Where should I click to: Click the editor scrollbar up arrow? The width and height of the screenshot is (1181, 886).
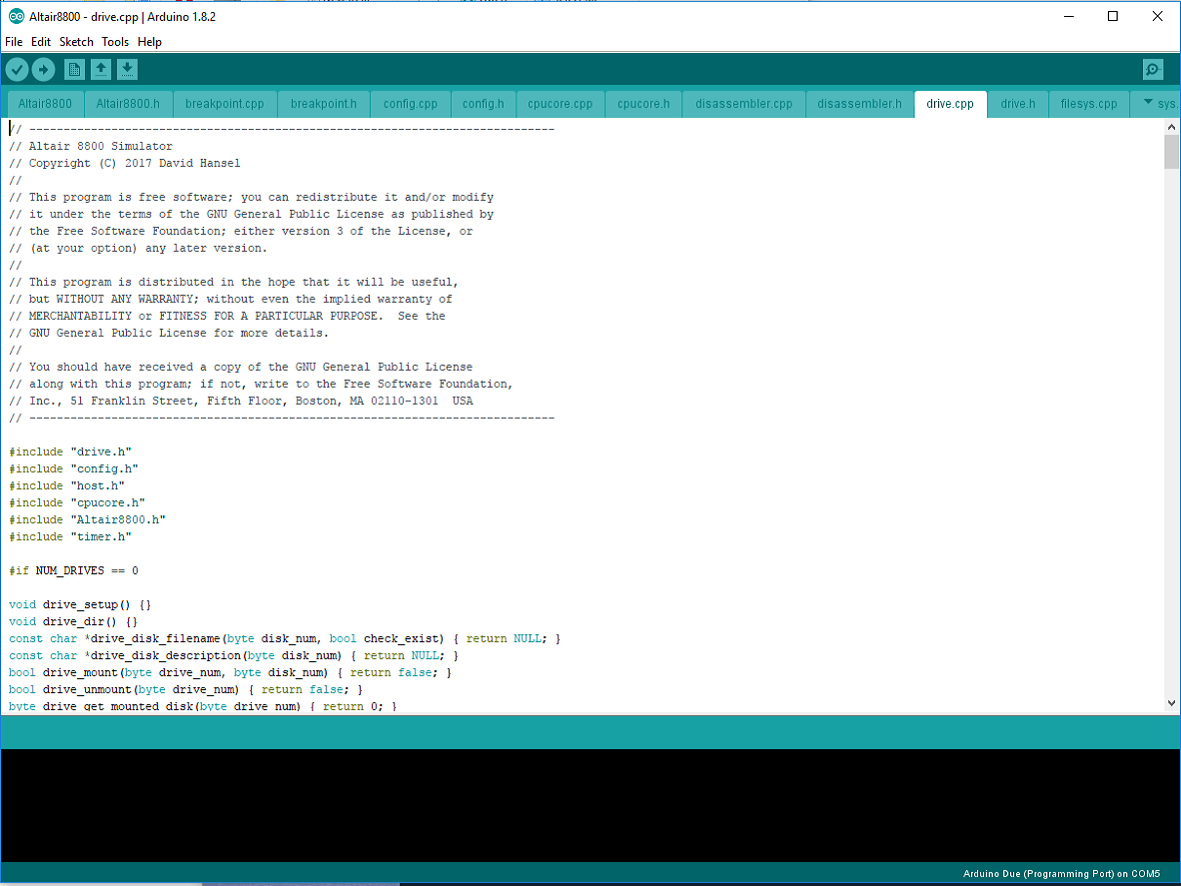(x=1171, y=127)
